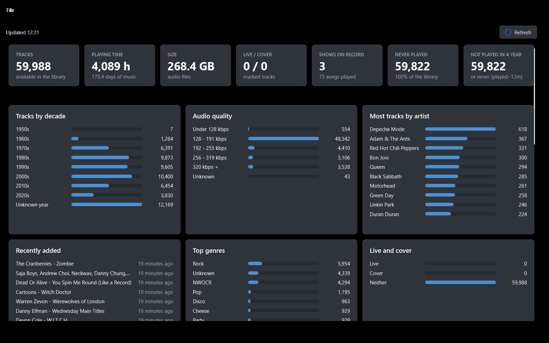This screenshot has width=549, height=343.
Task: Click the 320 kbps + quality label
Action: pyautogui.click(x=205, y=167)
